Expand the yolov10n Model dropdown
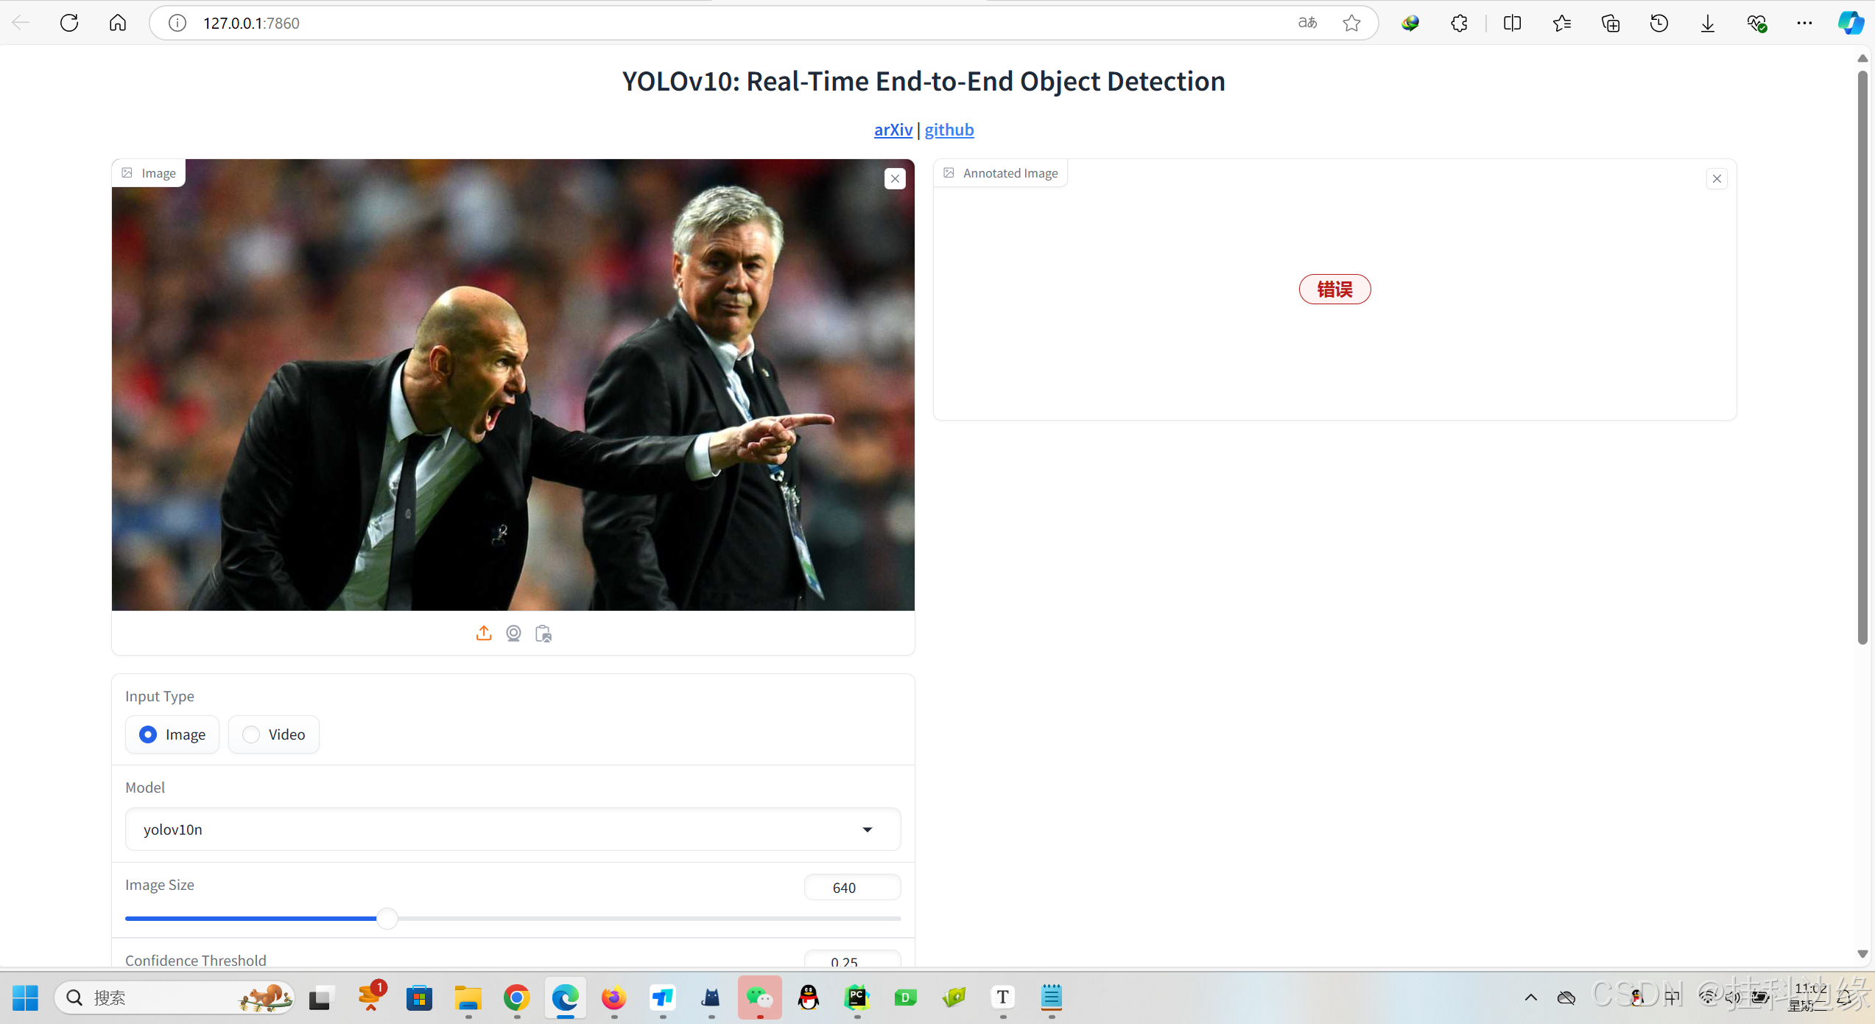Screen dimensions: 1875x1024 868,830
